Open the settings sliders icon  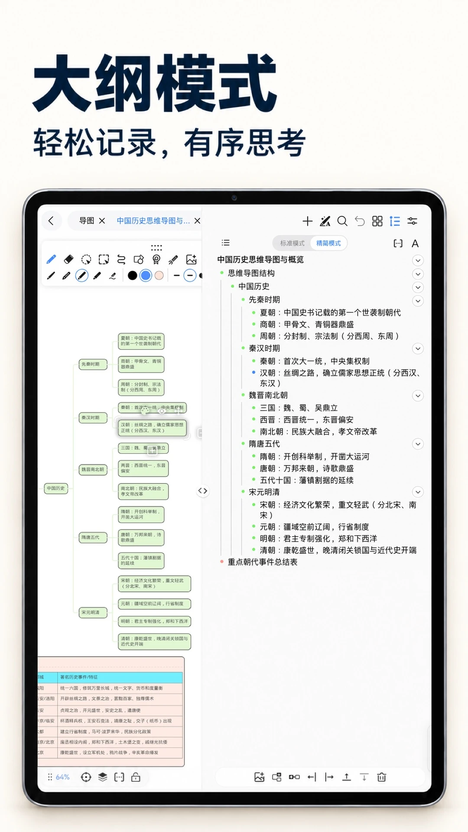(x=413, y=221)
